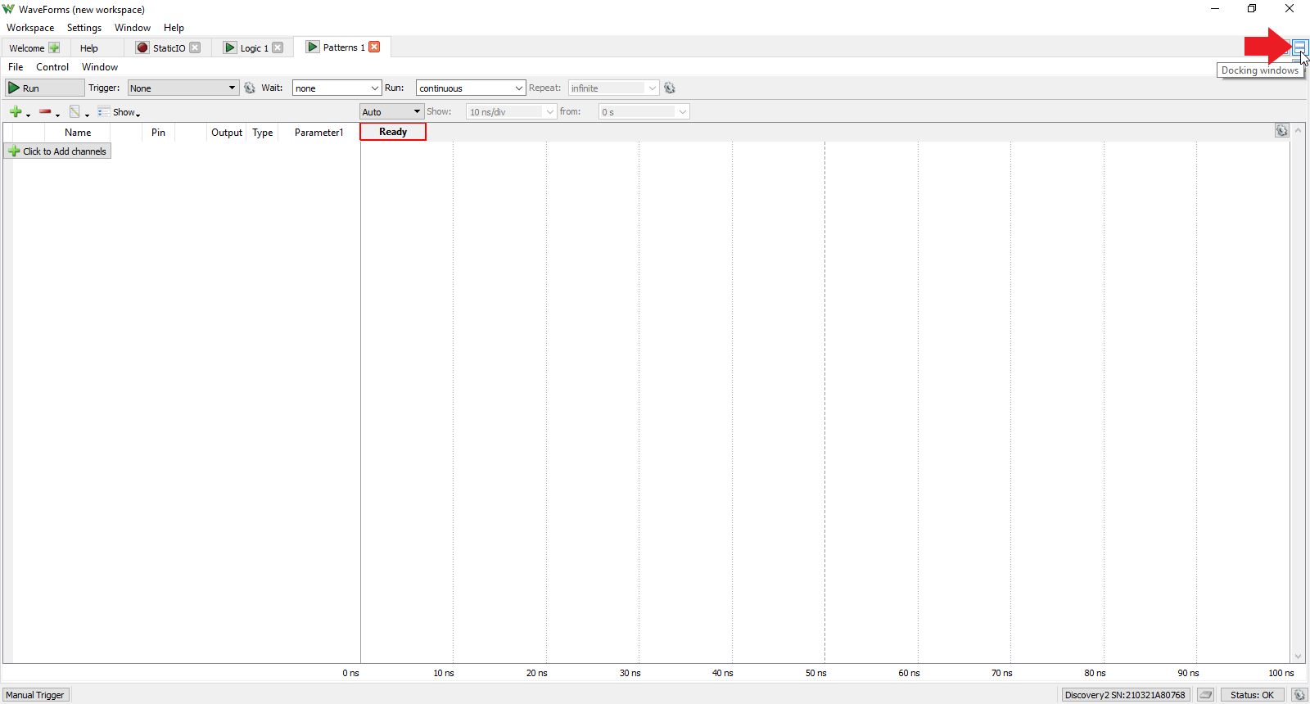Click the waveform scroll down arrow
The height and width of the screenshot is (704, 1310).
click(x=1298, y=657)
